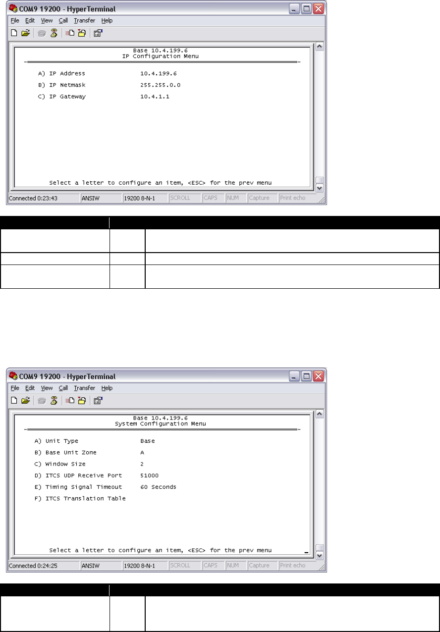The width and height of the screenshot is (440, 632).
Task: Open Call menu in IP Configuration window
Action: [63, 20]
